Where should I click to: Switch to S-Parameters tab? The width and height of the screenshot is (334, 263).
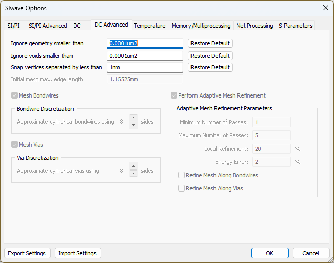[296, 26]
